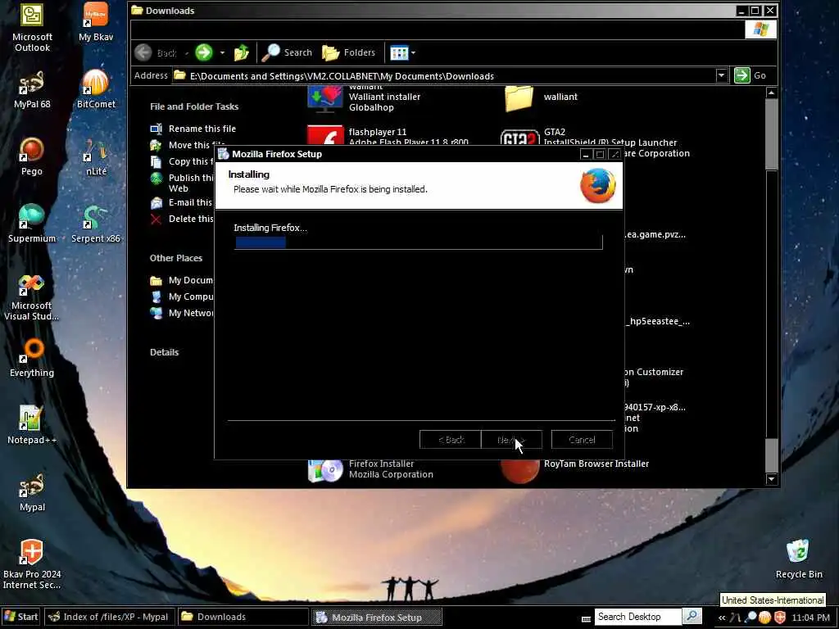
Task: Expand the Address bar dropdown arrow
Action: [x=721, y=75]
